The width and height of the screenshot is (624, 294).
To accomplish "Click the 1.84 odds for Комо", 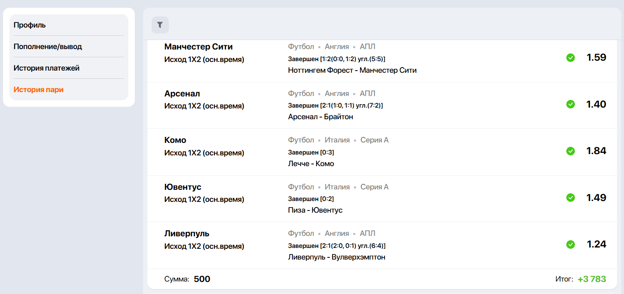I will [x=596, y=151].
